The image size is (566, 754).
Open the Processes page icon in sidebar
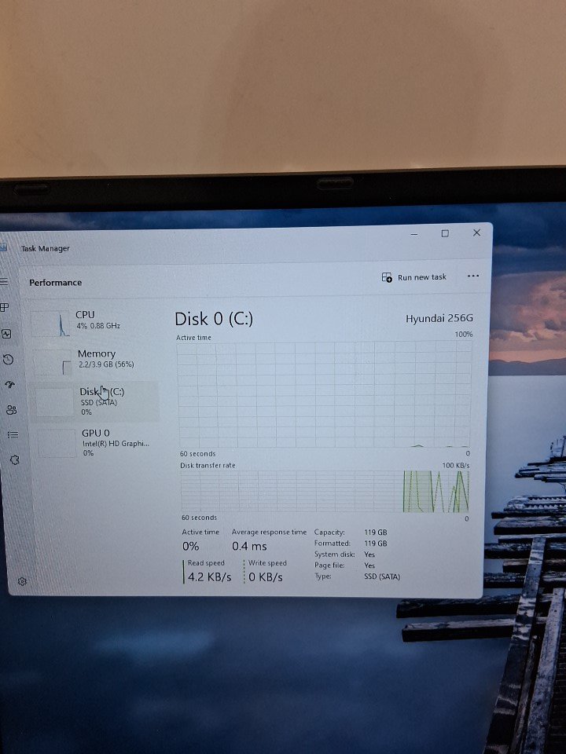5,307
